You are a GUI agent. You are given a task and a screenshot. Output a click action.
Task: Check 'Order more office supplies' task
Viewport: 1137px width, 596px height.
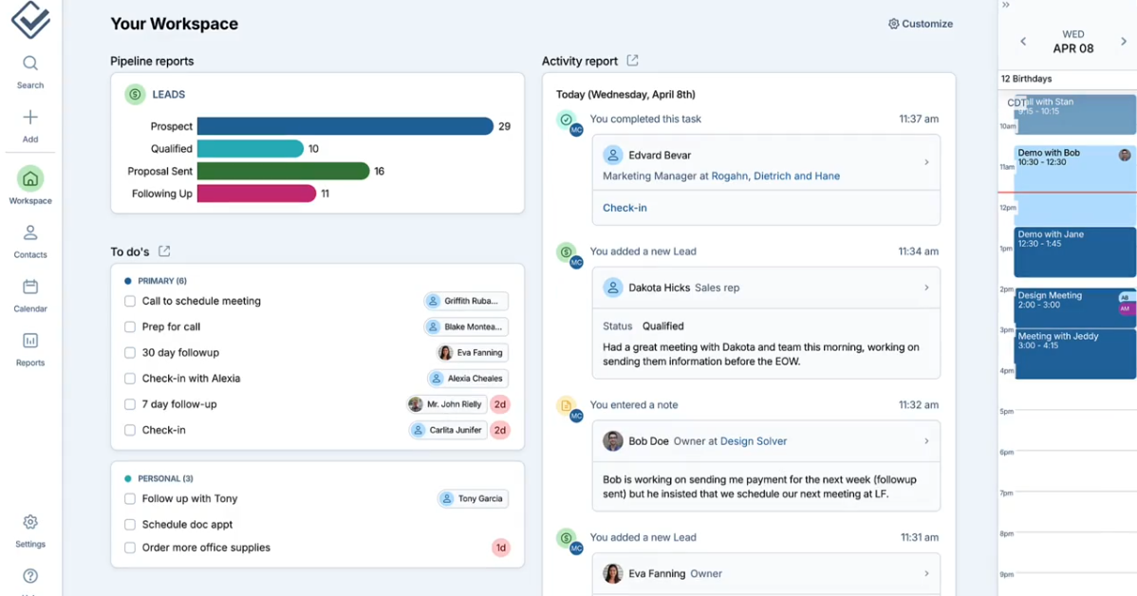point(130,548)
